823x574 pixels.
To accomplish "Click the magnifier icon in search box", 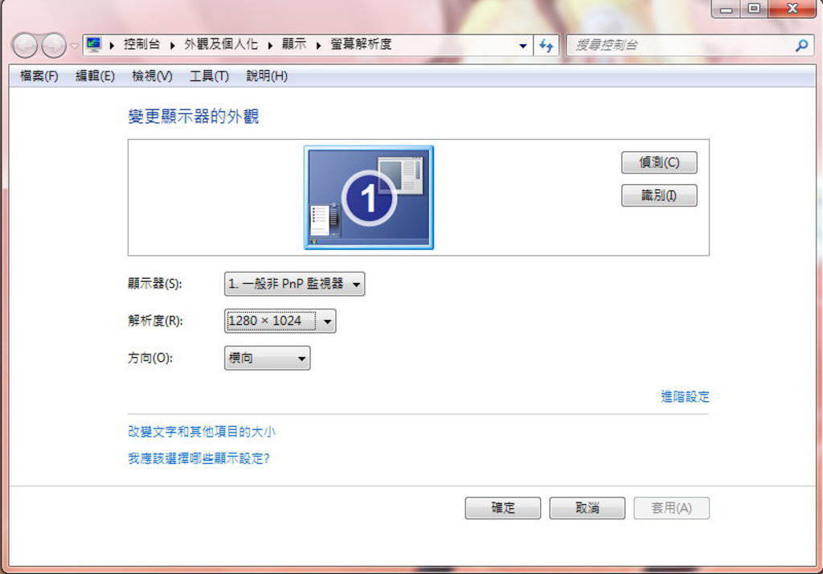I will click(800, 46).
